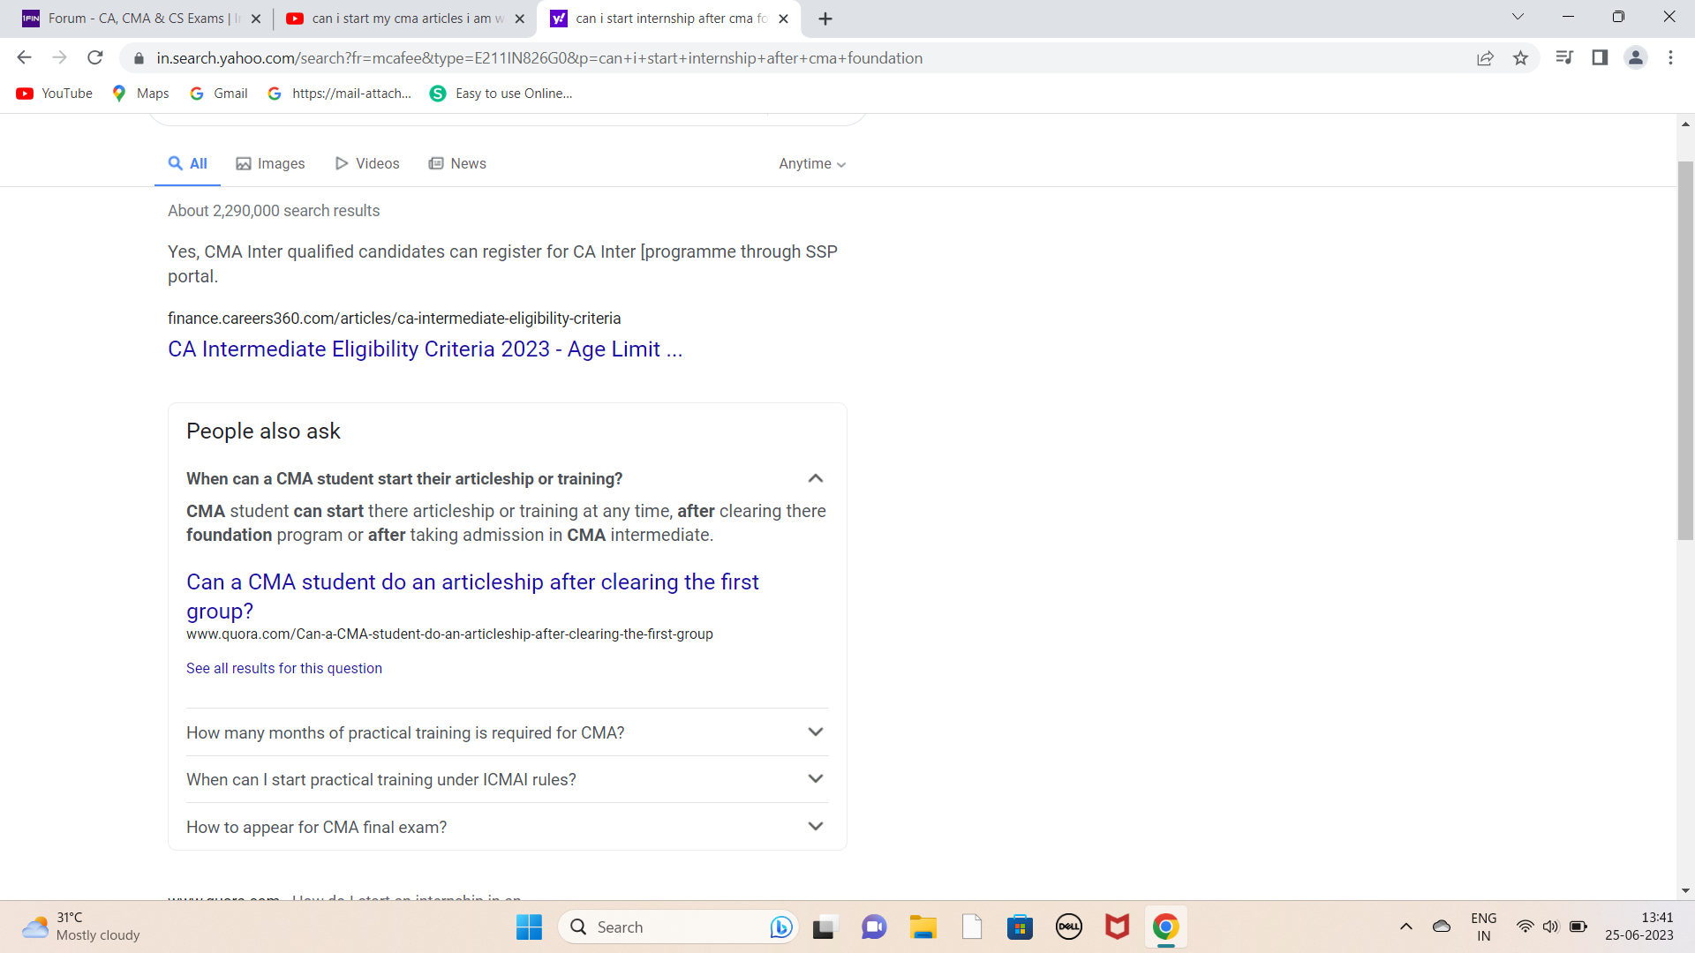This screenshot has width=1695, height=953.
Task: Click the share page icon in address bar
Action: click(x=1485, y=58)
